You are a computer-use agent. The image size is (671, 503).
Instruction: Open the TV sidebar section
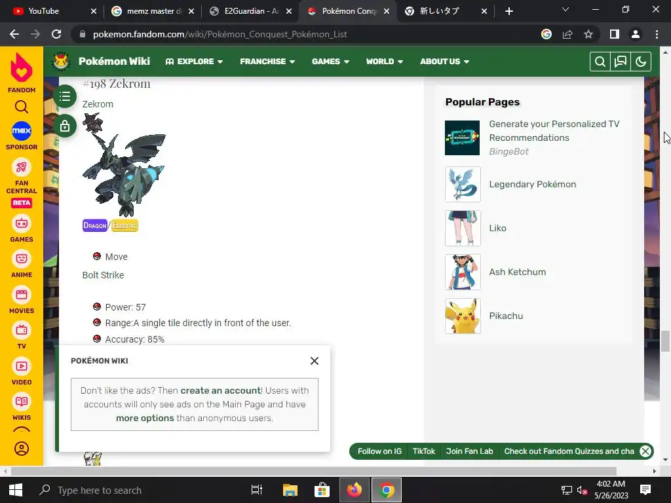[x=22, y=336]
